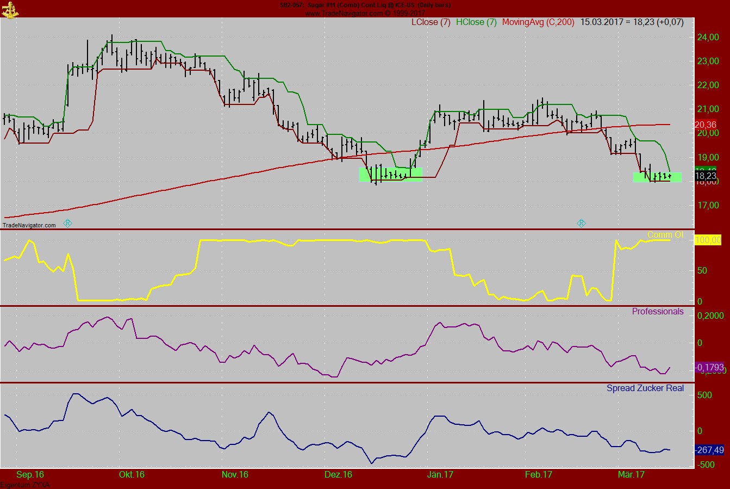Click the Jän.17 date on time axis

coord(440,475)
